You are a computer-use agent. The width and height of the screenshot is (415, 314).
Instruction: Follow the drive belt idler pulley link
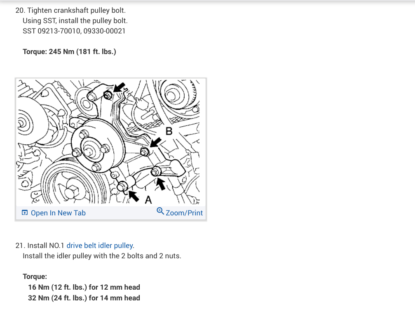point(99,246)
